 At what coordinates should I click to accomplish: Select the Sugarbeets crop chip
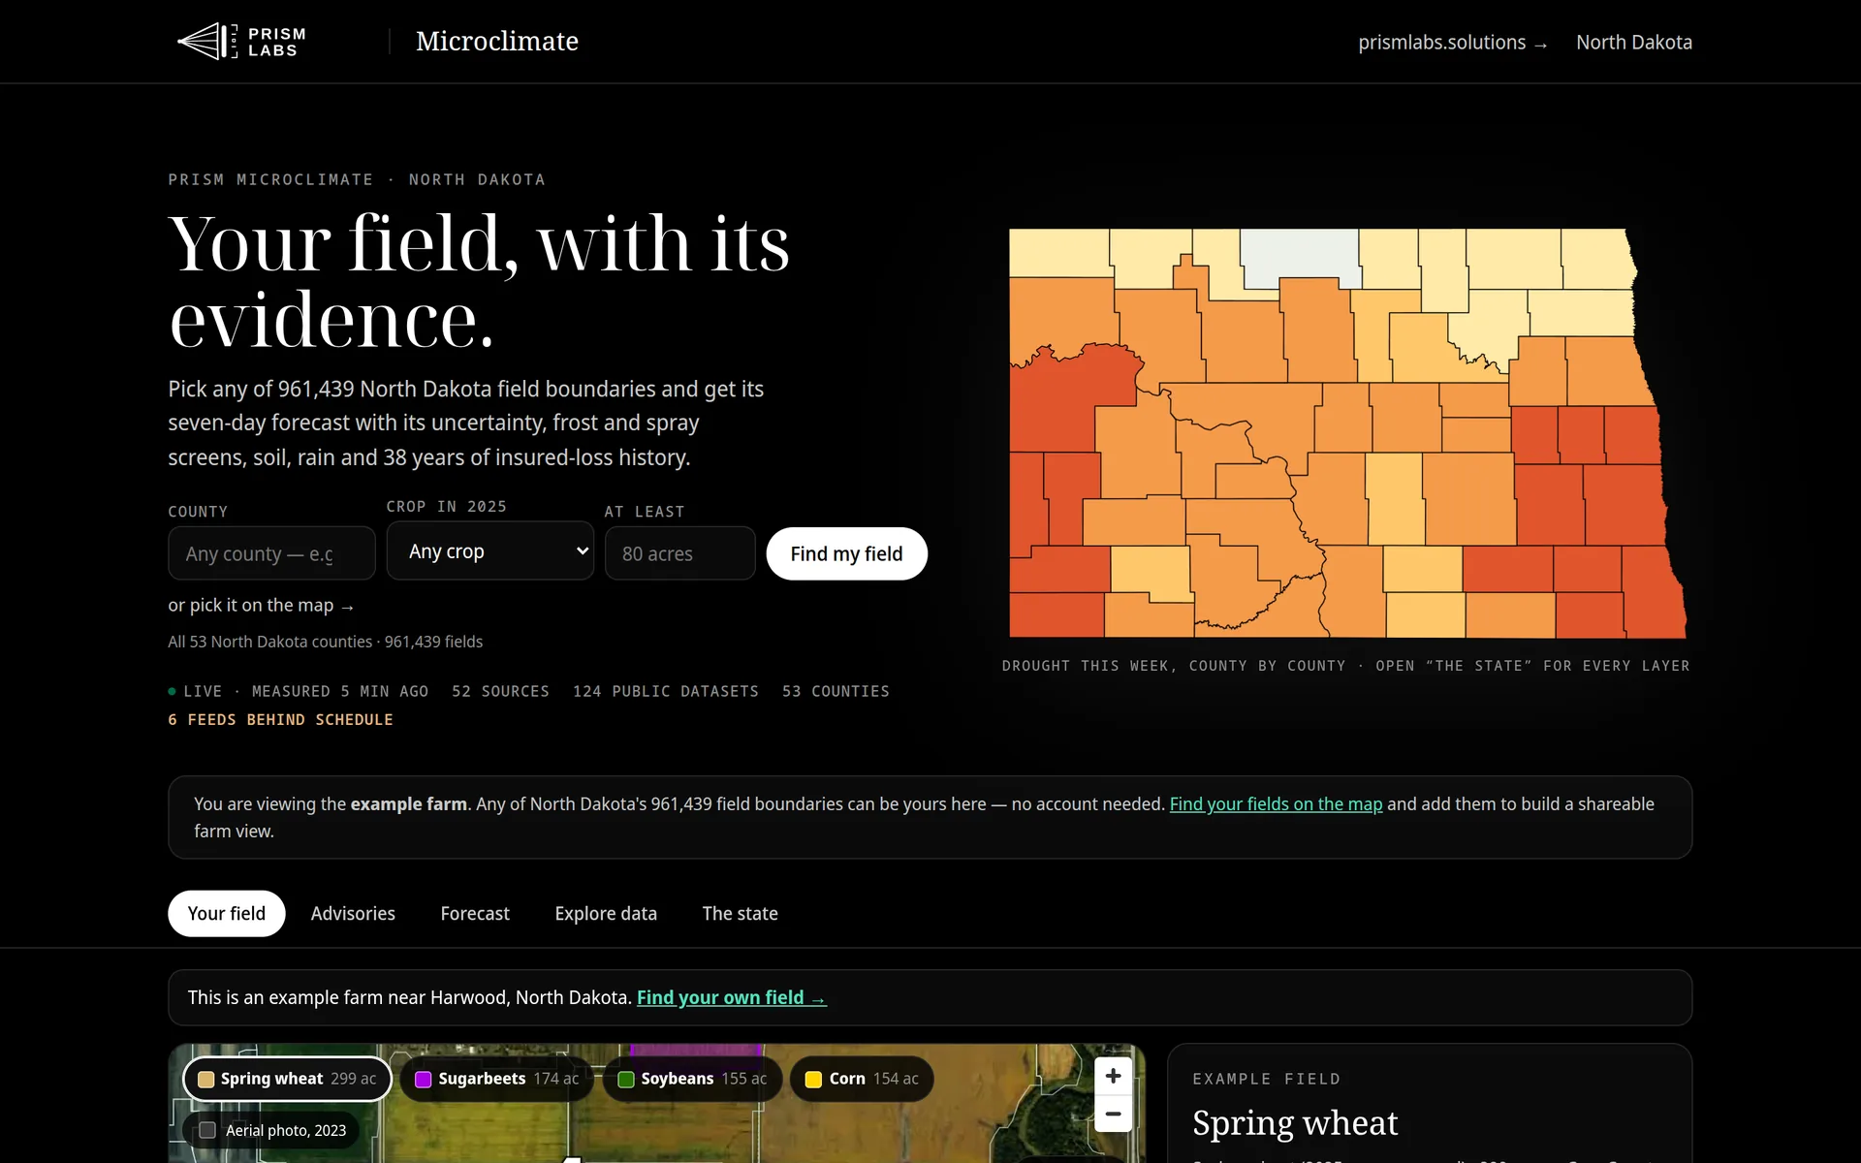pyautogui.click(x=496, y=1079)
